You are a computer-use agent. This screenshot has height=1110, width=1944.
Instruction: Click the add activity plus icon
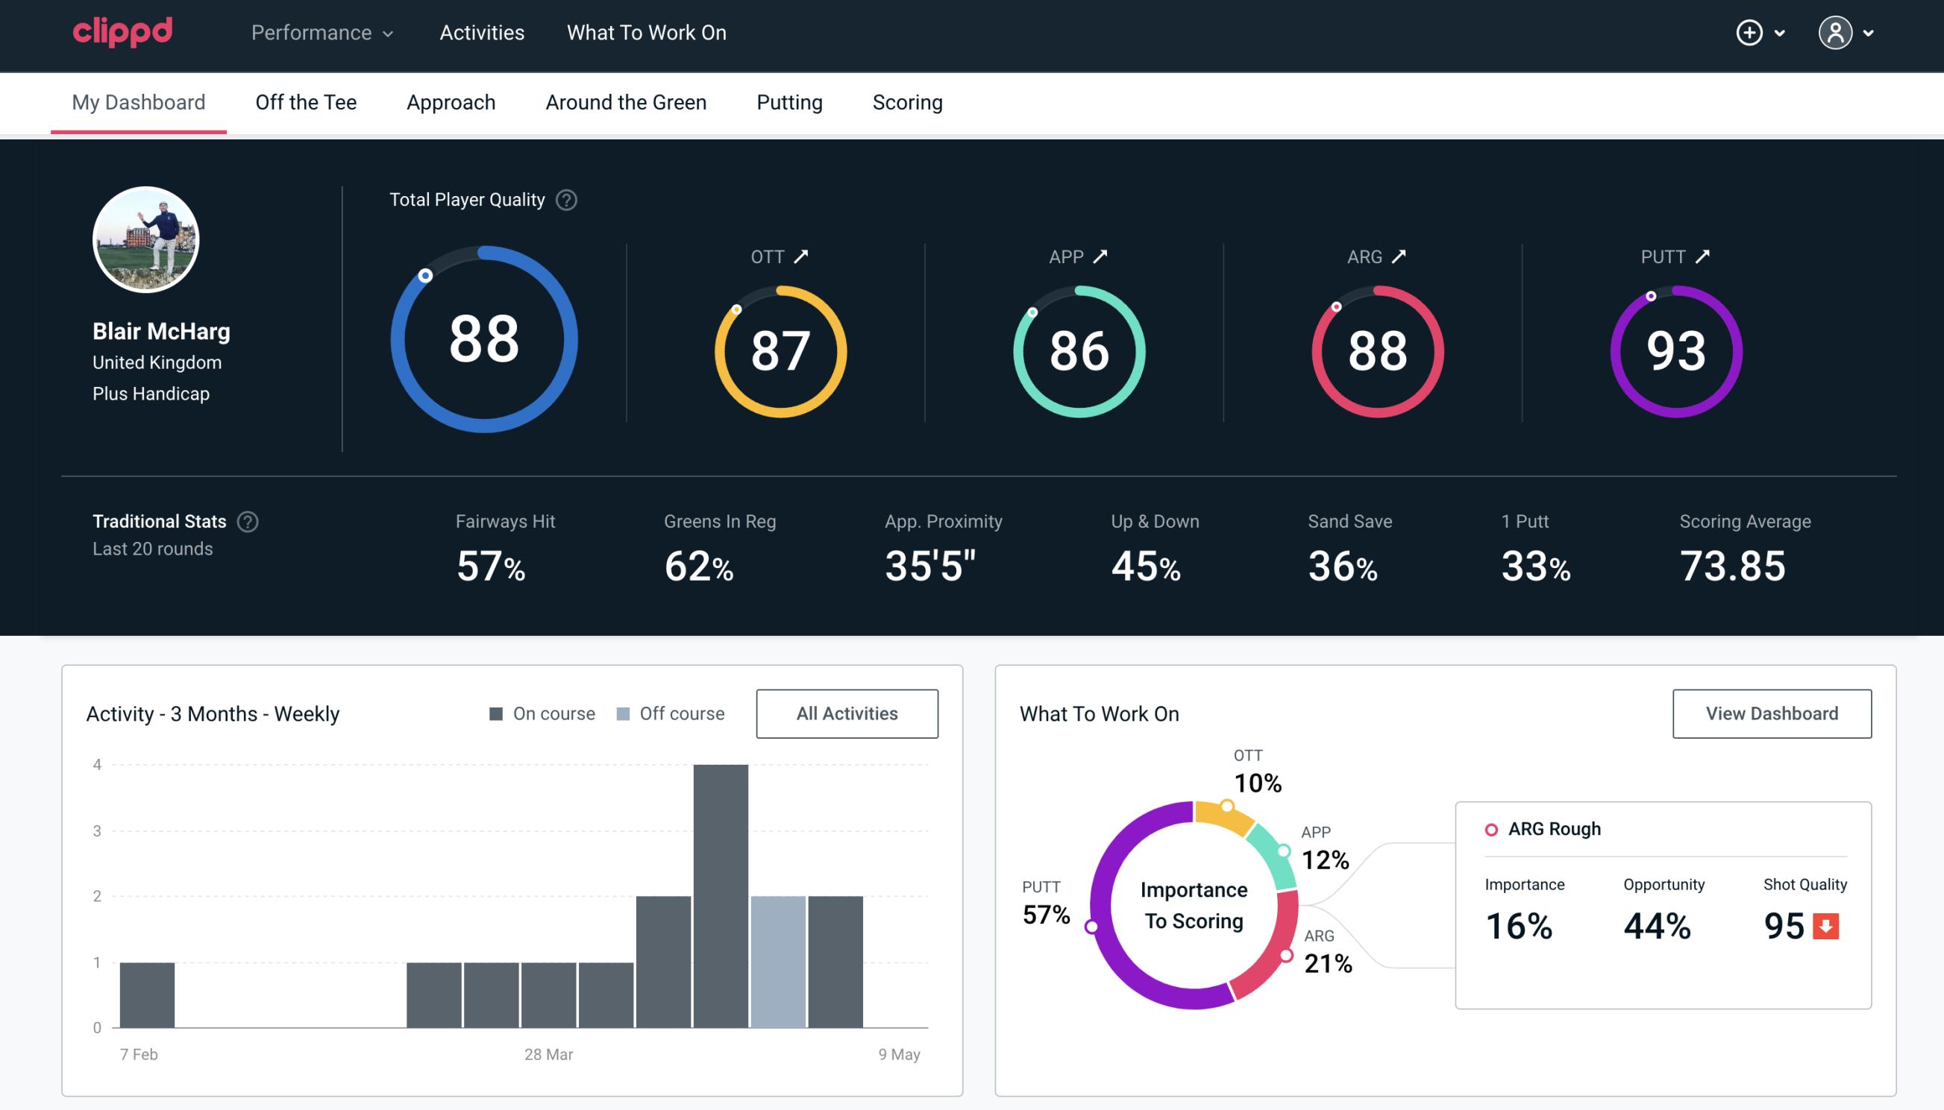click(1749, 32)
